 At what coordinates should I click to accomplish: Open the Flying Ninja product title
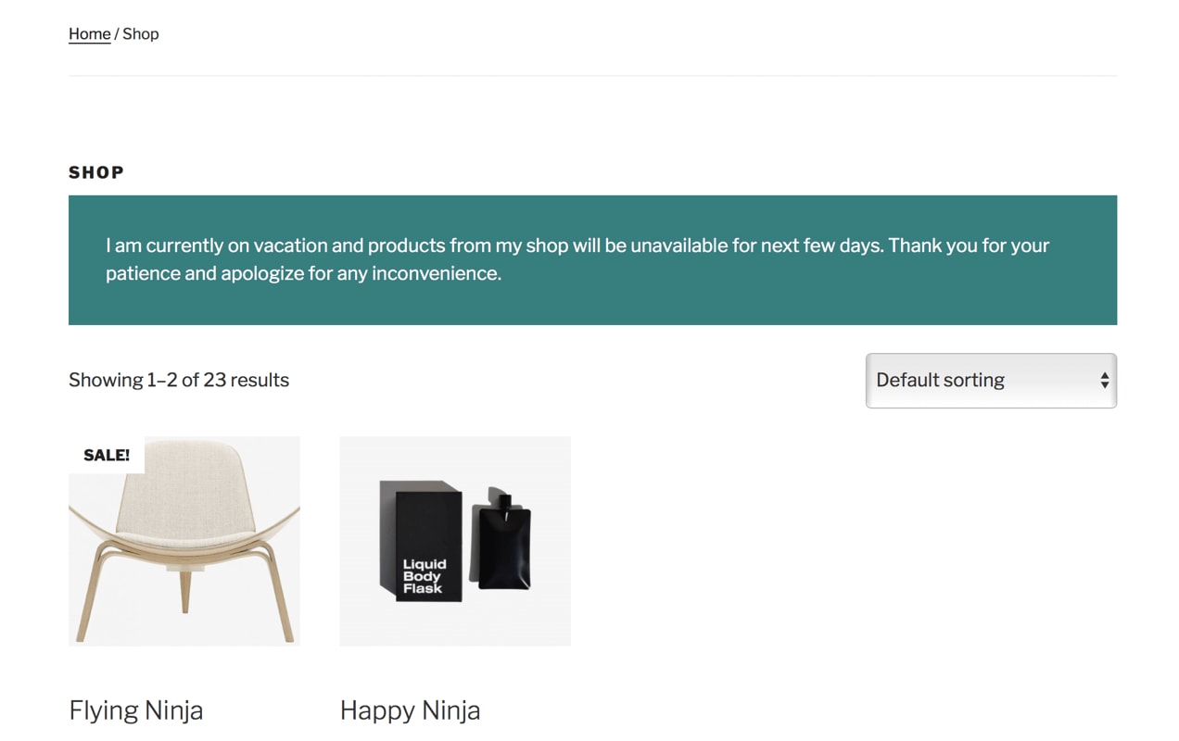(x=136, y=710)
